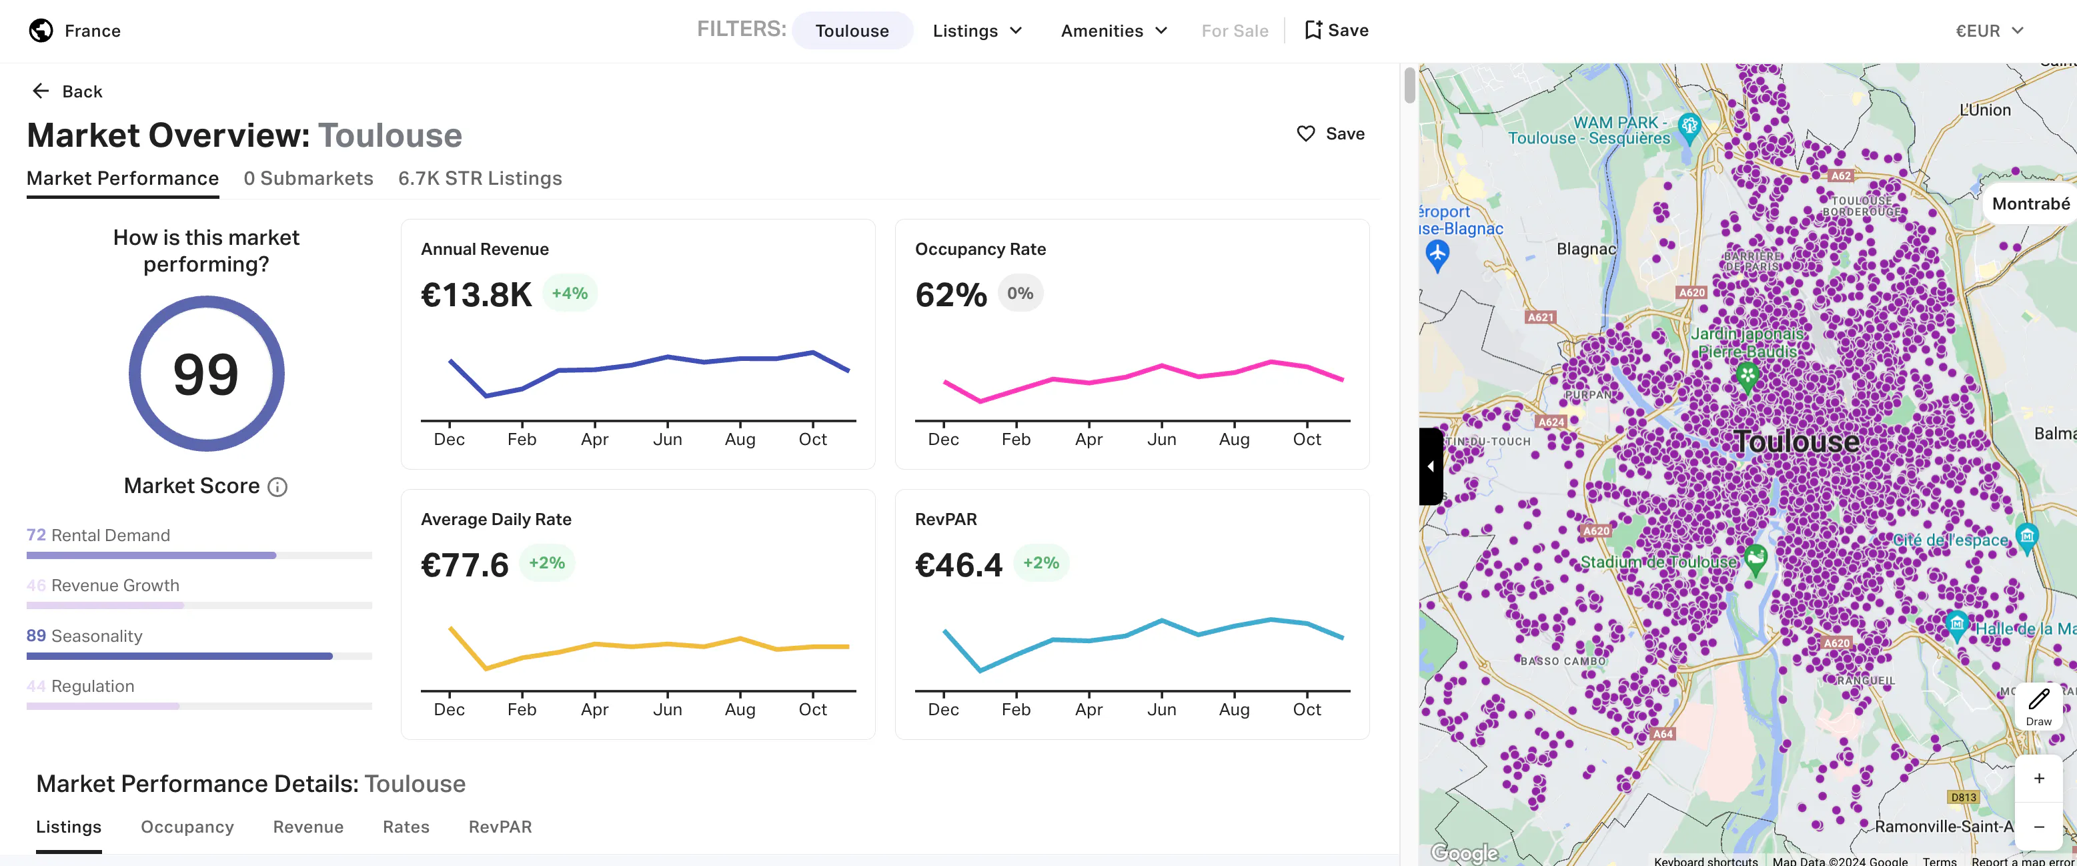Click the back arrow icon

point(40,91)
